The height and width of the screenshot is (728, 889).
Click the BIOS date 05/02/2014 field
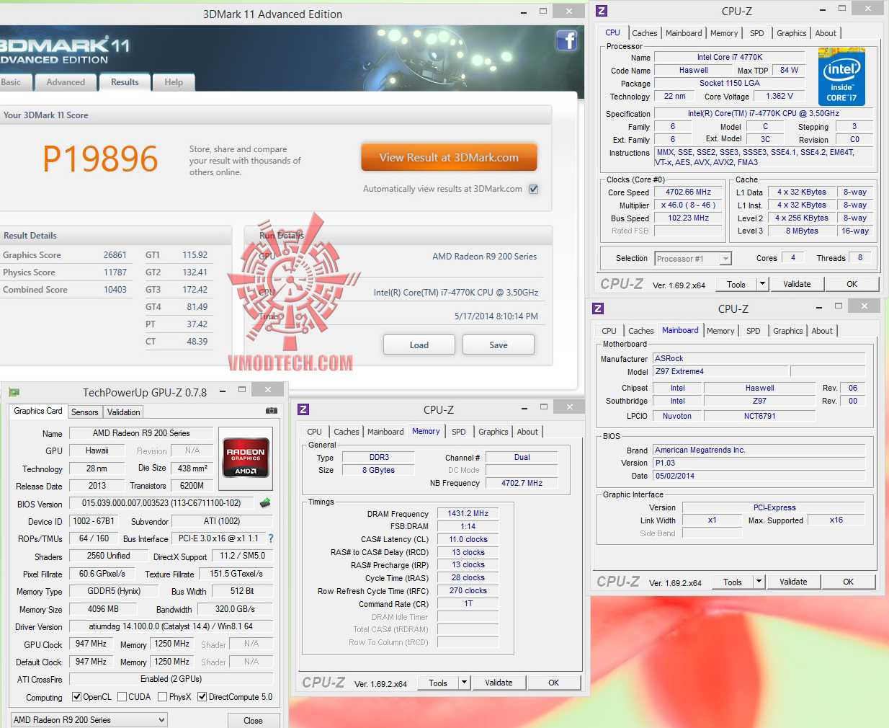(759, 476)
